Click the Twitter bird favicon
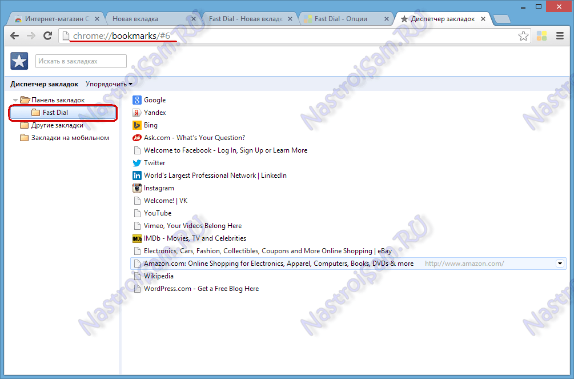Image resolution: width=574 pixels, height=379 pixels. pos(137,163)
